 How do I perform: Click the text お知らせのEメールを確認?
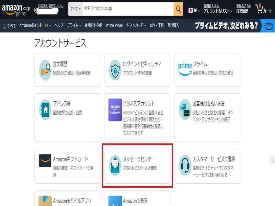140,168
